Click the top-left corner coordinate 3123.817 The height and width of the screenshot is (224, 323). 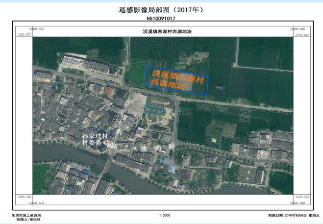pos(23,35)
